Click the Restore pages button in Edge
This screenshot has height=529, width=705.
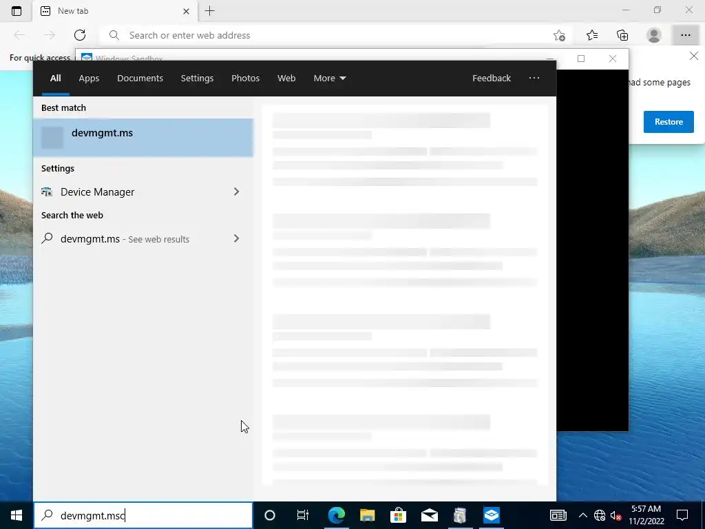[669, 122]
